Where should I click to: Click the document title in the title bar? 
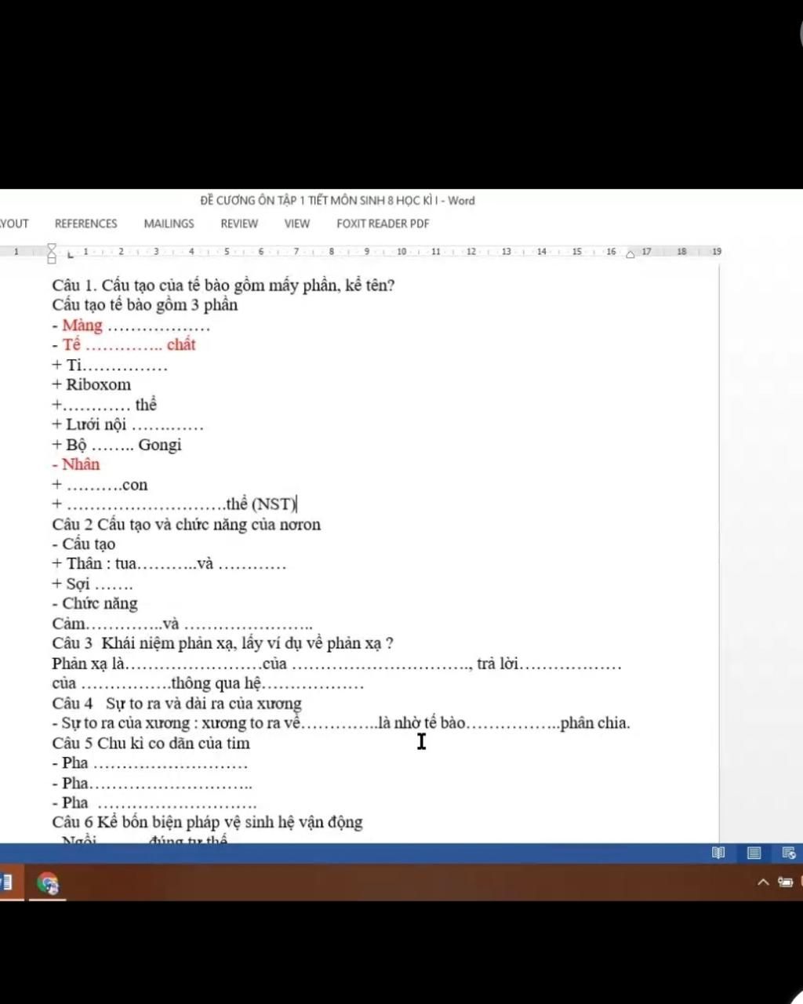point(337,200)
